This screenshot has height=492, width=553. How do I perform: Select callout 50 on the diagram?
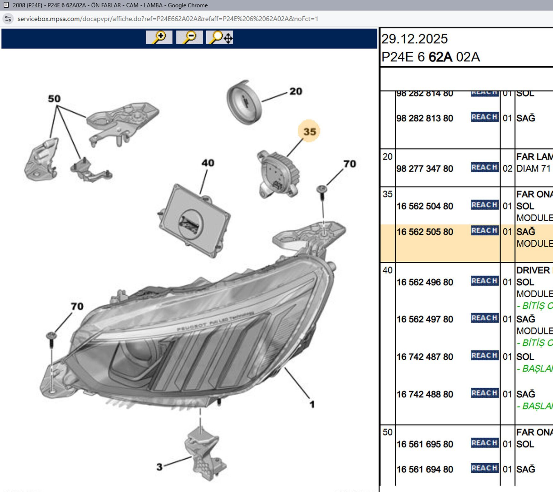[54, 99]
